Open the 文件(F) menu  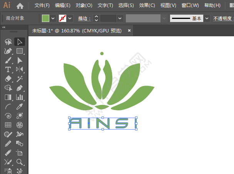pyautogui.click(x=42, y=5)
